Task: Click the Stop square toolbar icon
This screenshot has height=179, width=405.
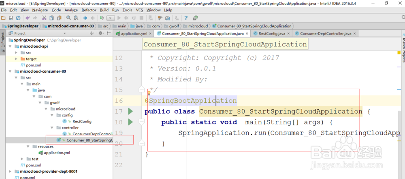Action: click(x=141, y=18)
